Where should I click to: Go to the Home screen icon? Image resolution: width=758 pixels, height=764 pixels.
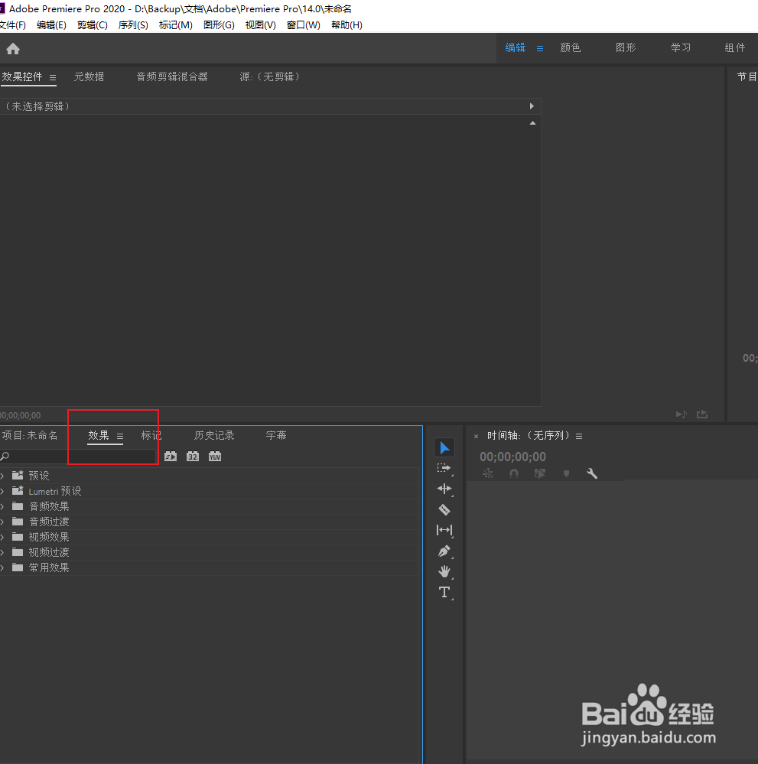(x=13, y=49)
